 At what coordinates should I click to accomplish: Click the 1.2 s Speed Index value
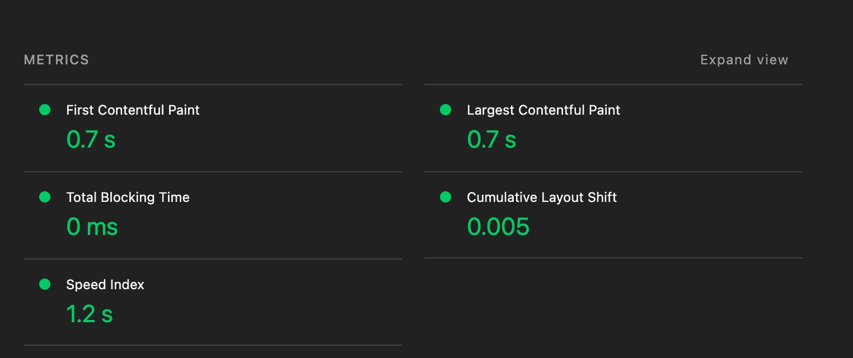(90, 314)
